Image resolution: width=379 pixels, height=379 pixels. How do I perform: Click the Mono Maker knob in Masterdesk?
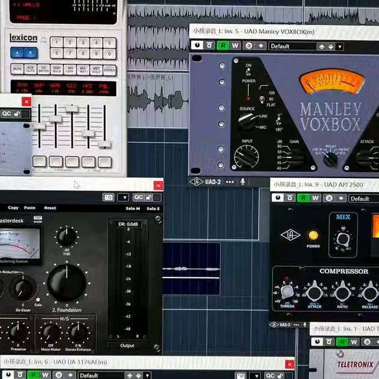(x=51, y=333)
